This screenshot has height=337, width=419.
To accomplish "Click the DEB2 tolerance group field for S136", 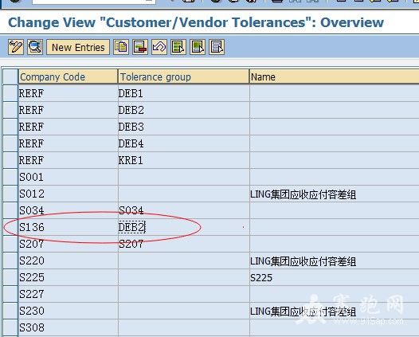I will (x=183, y=227).
